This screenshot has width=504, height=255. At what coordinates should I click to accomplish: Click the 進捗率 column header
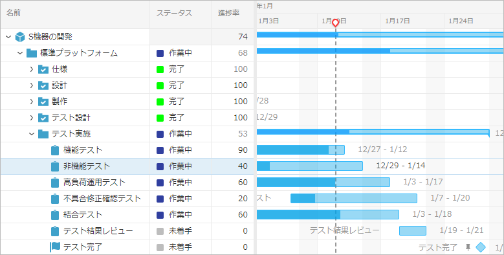[x=228, y=14]
